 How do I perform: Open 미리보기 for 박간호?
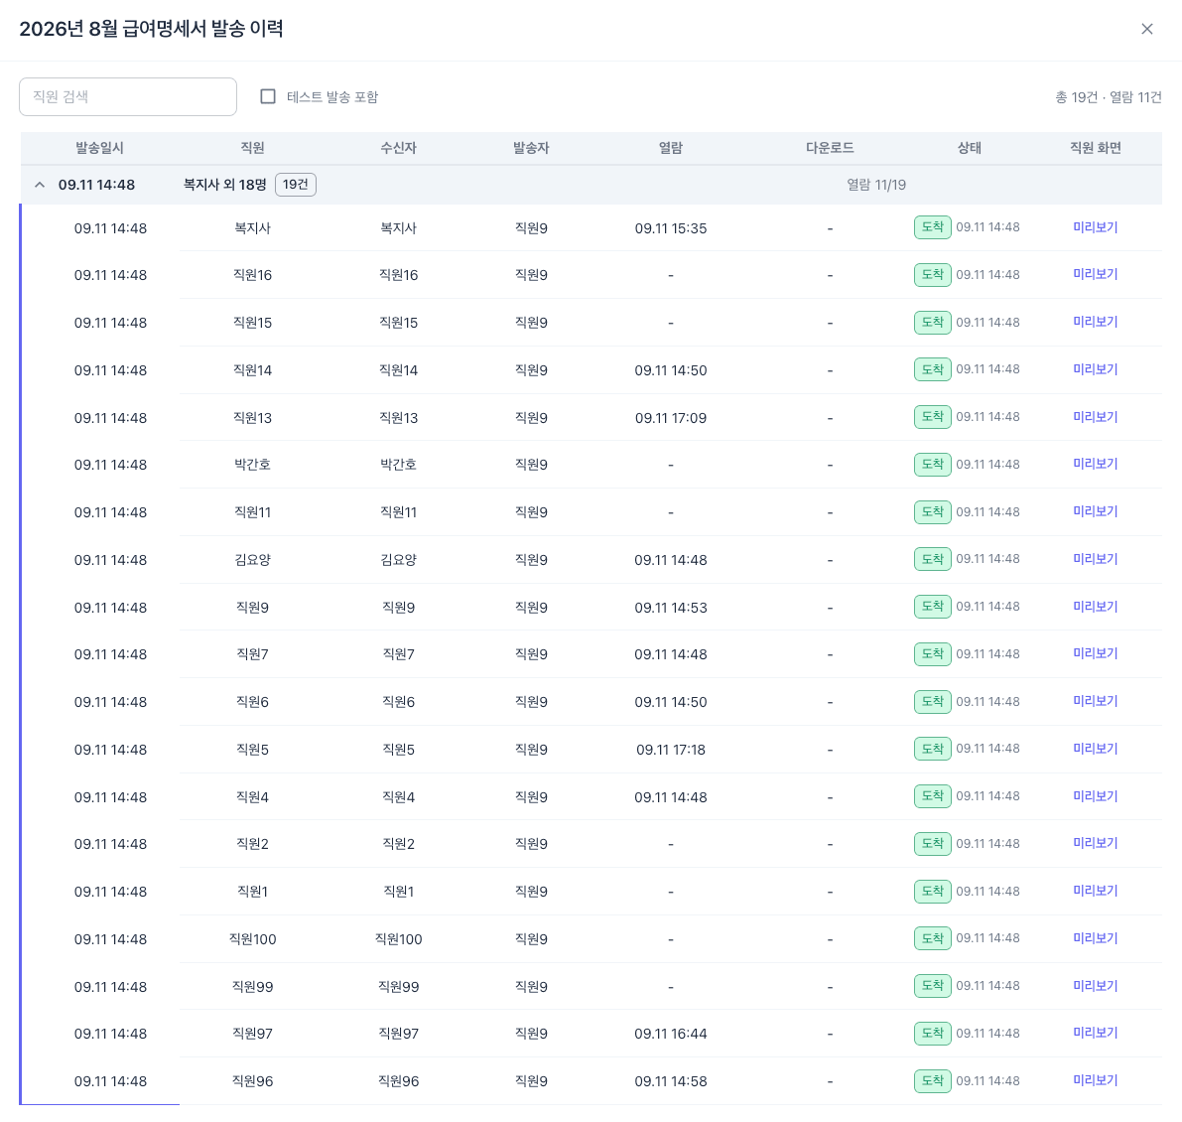[x=1096, y=464]
